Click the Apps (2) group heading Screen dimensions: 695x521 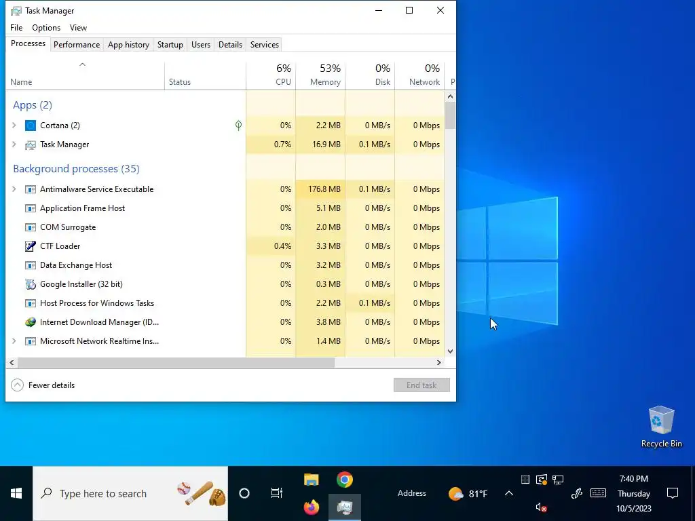pyautogui.click(x=33, y=105)
